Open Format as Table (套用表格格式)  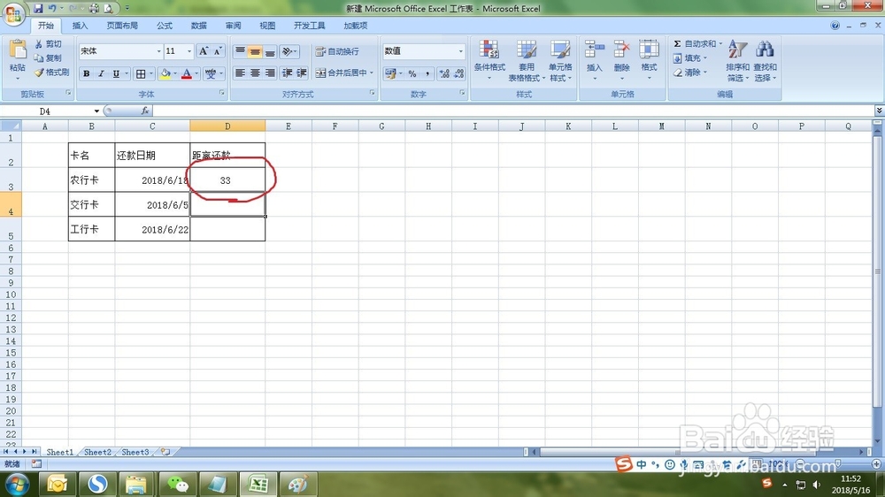(x=526, y=60)
